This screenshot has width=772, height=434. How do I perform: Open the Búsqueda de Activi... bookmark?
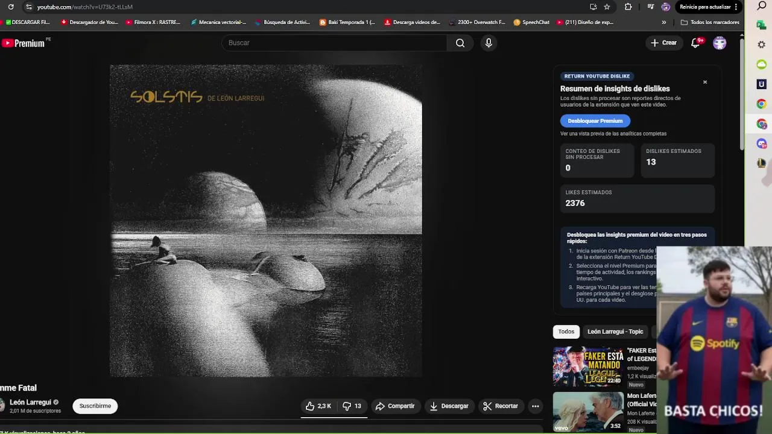point(283,22)
